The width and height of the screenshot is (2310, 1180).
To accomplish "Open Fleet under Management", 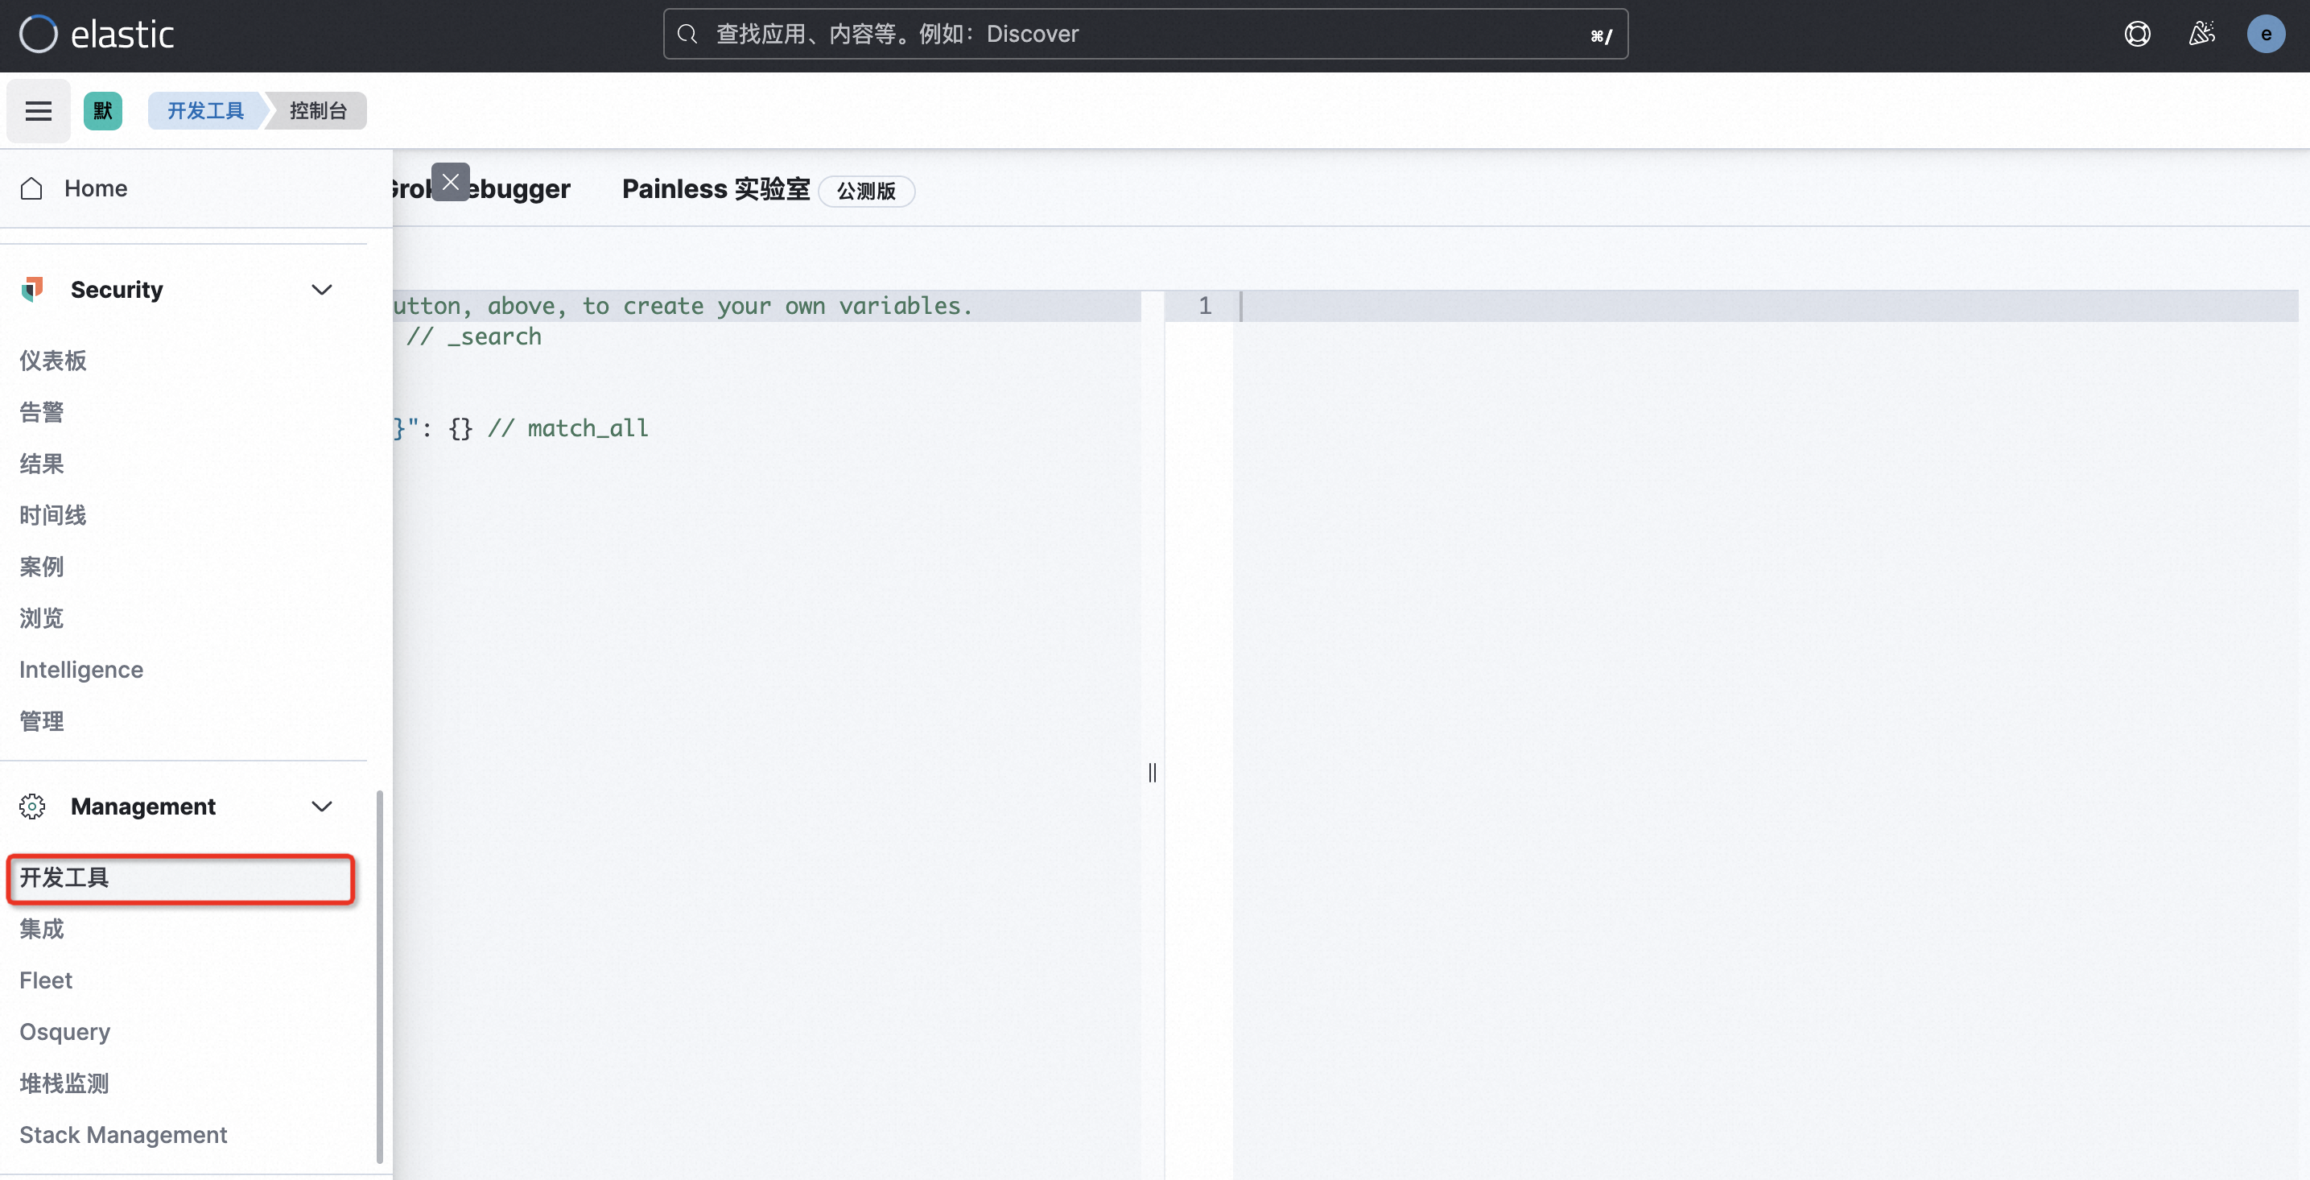I will tap(46, 980).
